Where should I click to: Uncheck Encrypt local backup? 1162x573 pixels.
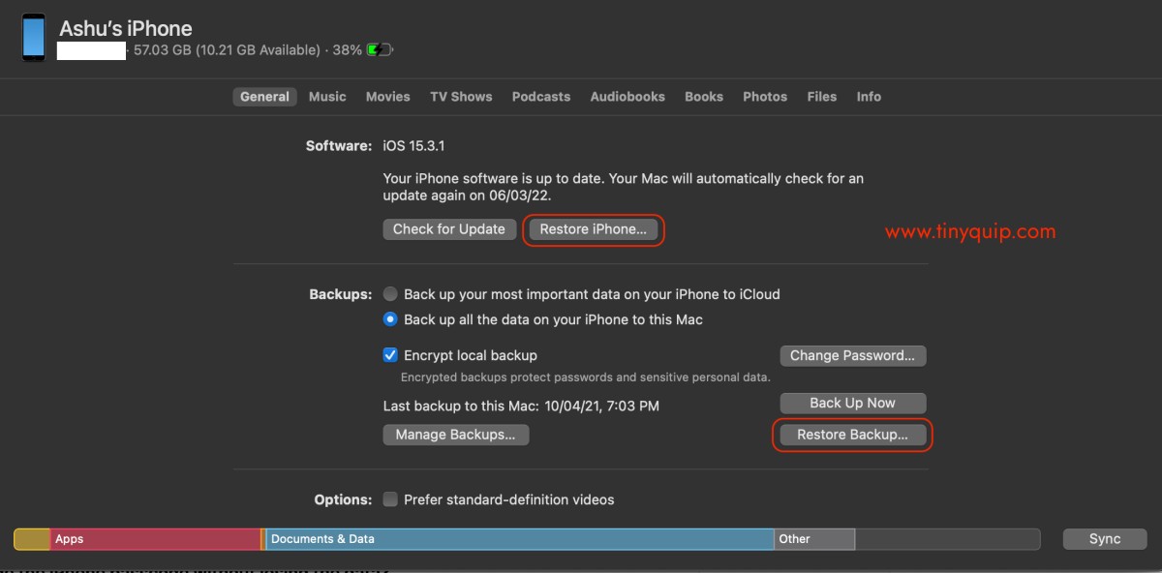[390, 355]
